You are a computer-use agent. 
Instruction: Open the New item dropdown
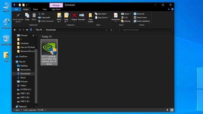[x=101, y=14]
